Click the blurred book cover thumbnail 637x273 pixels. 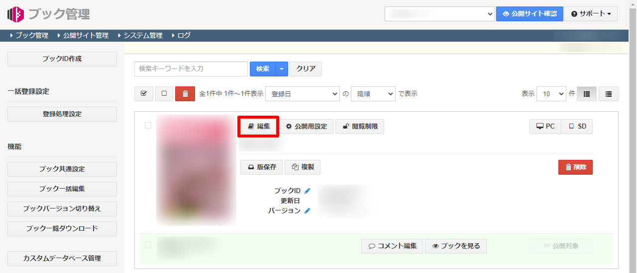pos(196,170)
